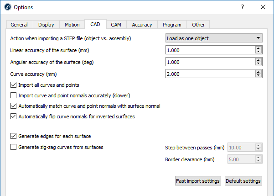This screenshot has width=274, height=196.
Task: Open the Display tab
Action: (46, 25)
